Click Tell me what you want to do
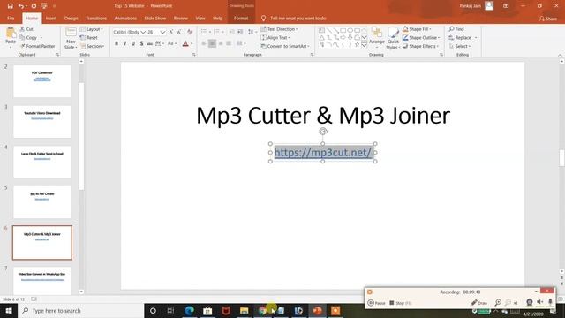 coord(298,18)
